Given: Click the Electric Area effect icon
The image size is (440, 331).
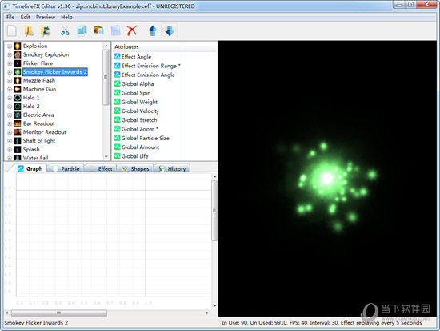Looking at the screenshot, I should click(18, 115).
